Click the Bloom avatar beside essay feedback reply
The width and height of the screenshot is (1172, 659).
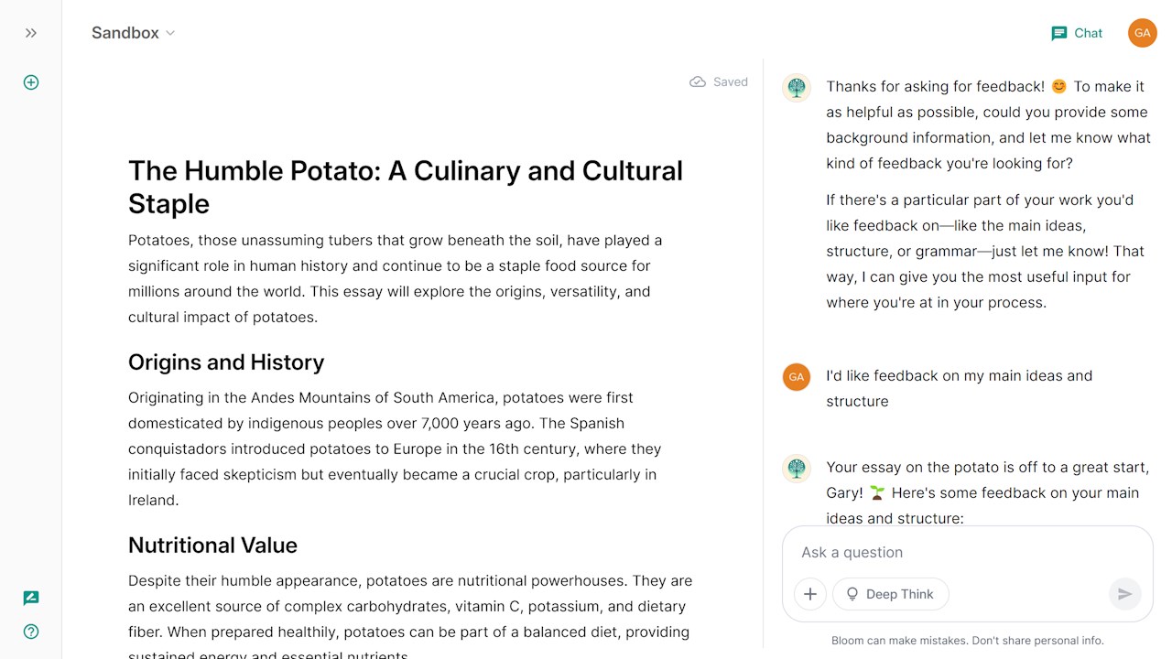point(797,469)
